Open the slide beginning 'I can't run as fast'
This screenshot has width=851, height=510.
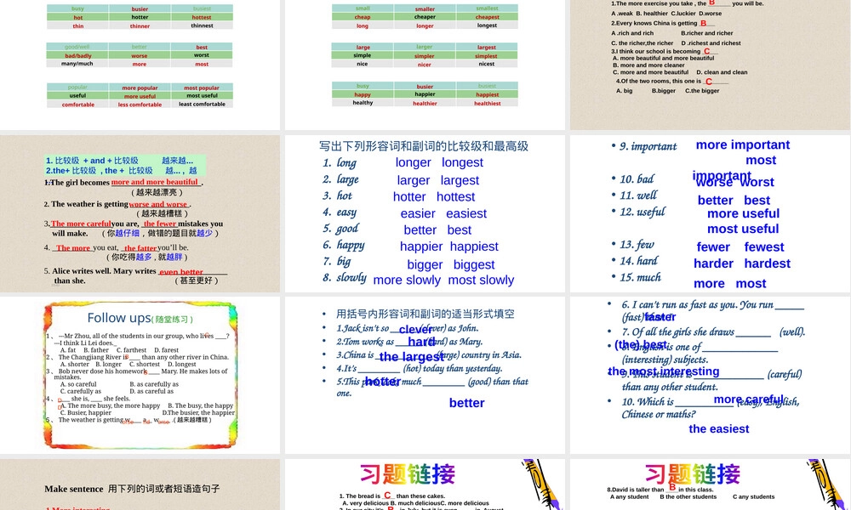711,375
